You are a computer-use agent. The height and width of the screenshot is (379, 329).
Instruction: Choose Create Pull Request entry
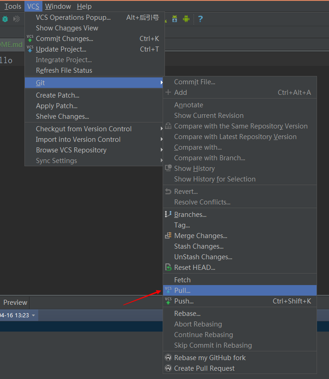(x=240, y=368)
